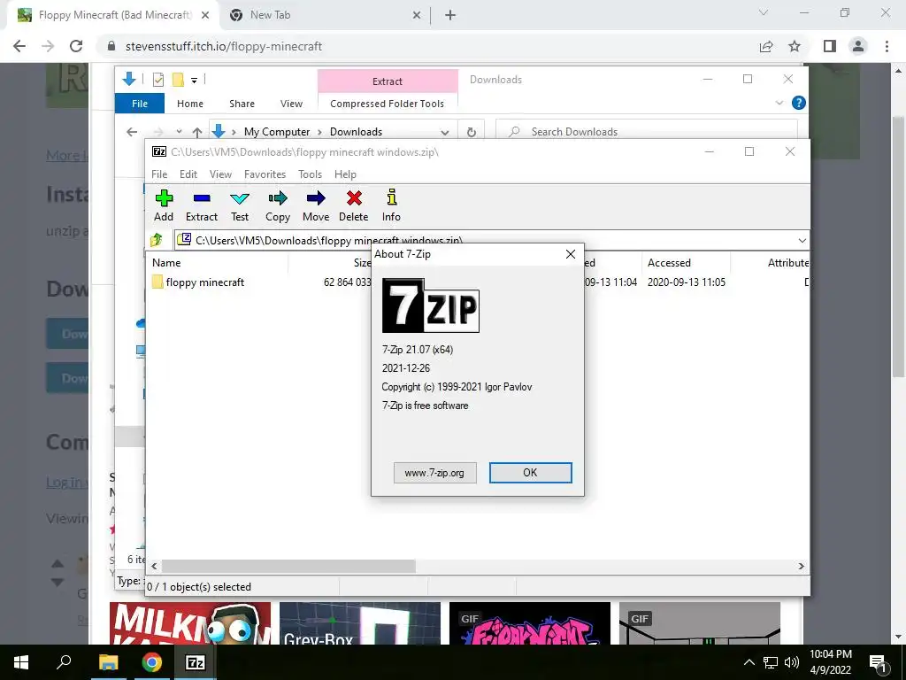Open the Home tab in Explorer ribbon
The width and height of the screenshot is (906, 680).
click(190, 104)
